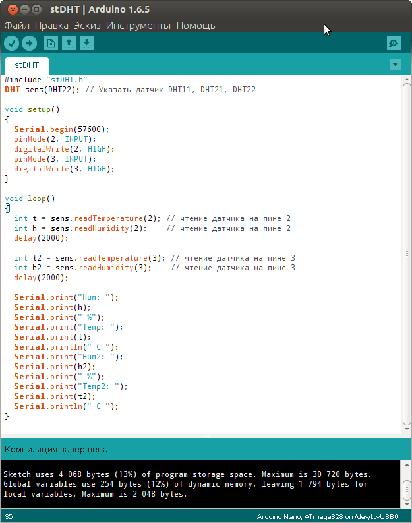Open the Serial Monitor magnifier icon
The width and height of the screenshot is (412, 523).
[x=394, y=44]
